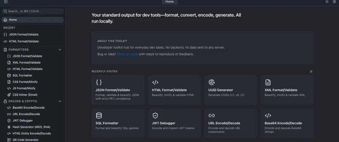Screen dimensions: 339x142
Task: Open HTML Format/Validate under Formatters
Action: click(x=34, y=69)
